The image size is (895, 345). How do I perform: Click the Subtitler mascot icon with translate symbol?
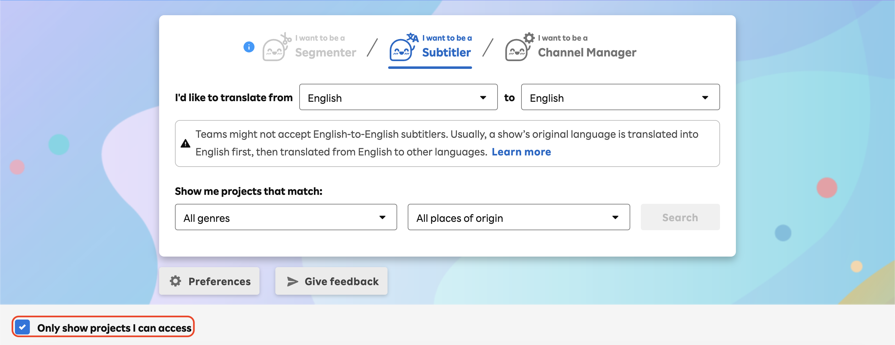[x=403, y=47]
